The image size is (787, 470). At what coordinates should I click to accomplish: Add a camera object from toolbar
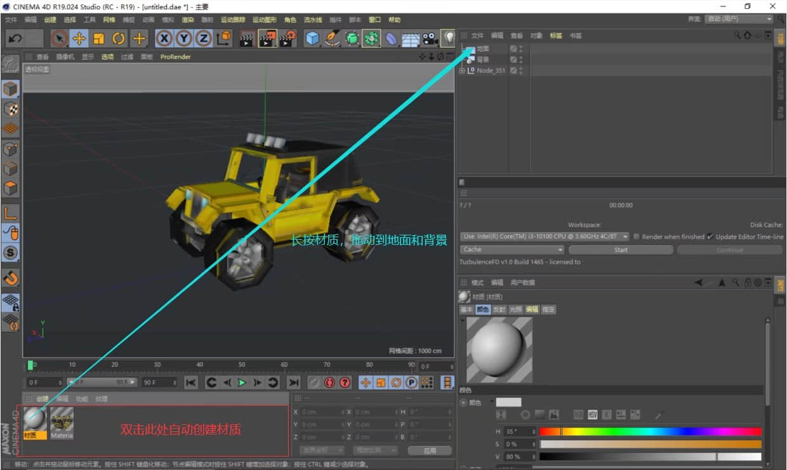tap(430, 39)
